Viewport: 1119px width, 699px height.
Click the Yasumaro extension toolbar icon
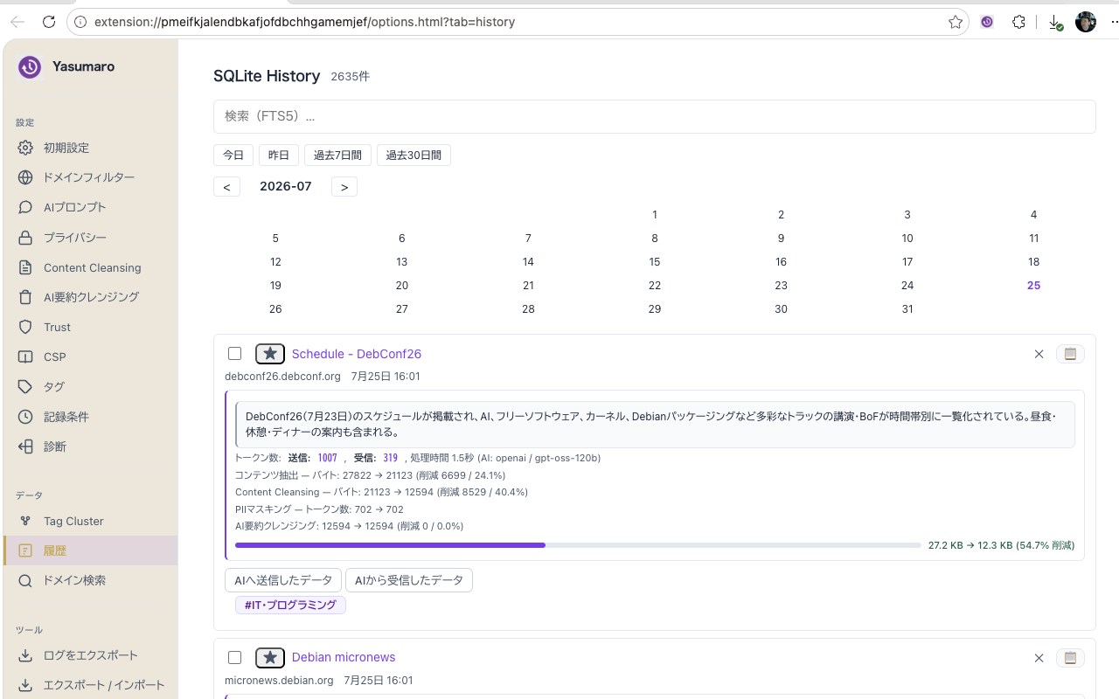(987, 22)
